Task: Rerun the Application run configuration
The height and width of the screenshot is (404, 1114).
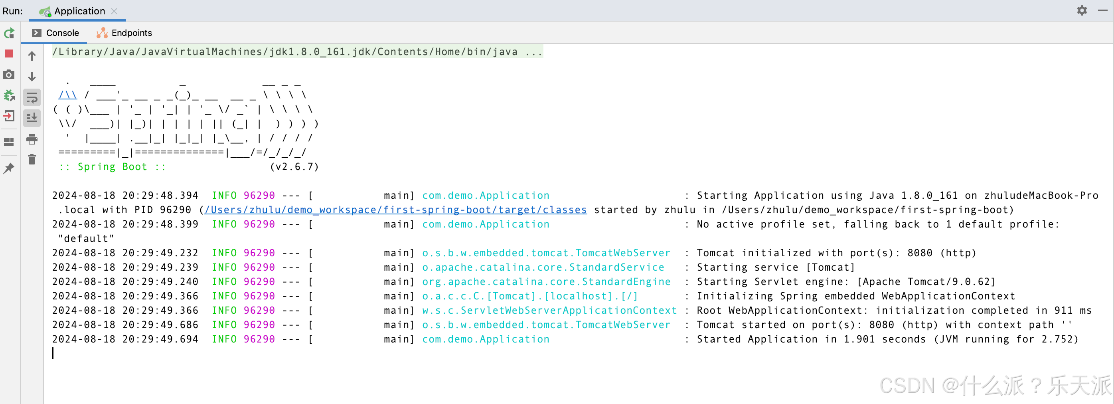Action: click(9, 33)
